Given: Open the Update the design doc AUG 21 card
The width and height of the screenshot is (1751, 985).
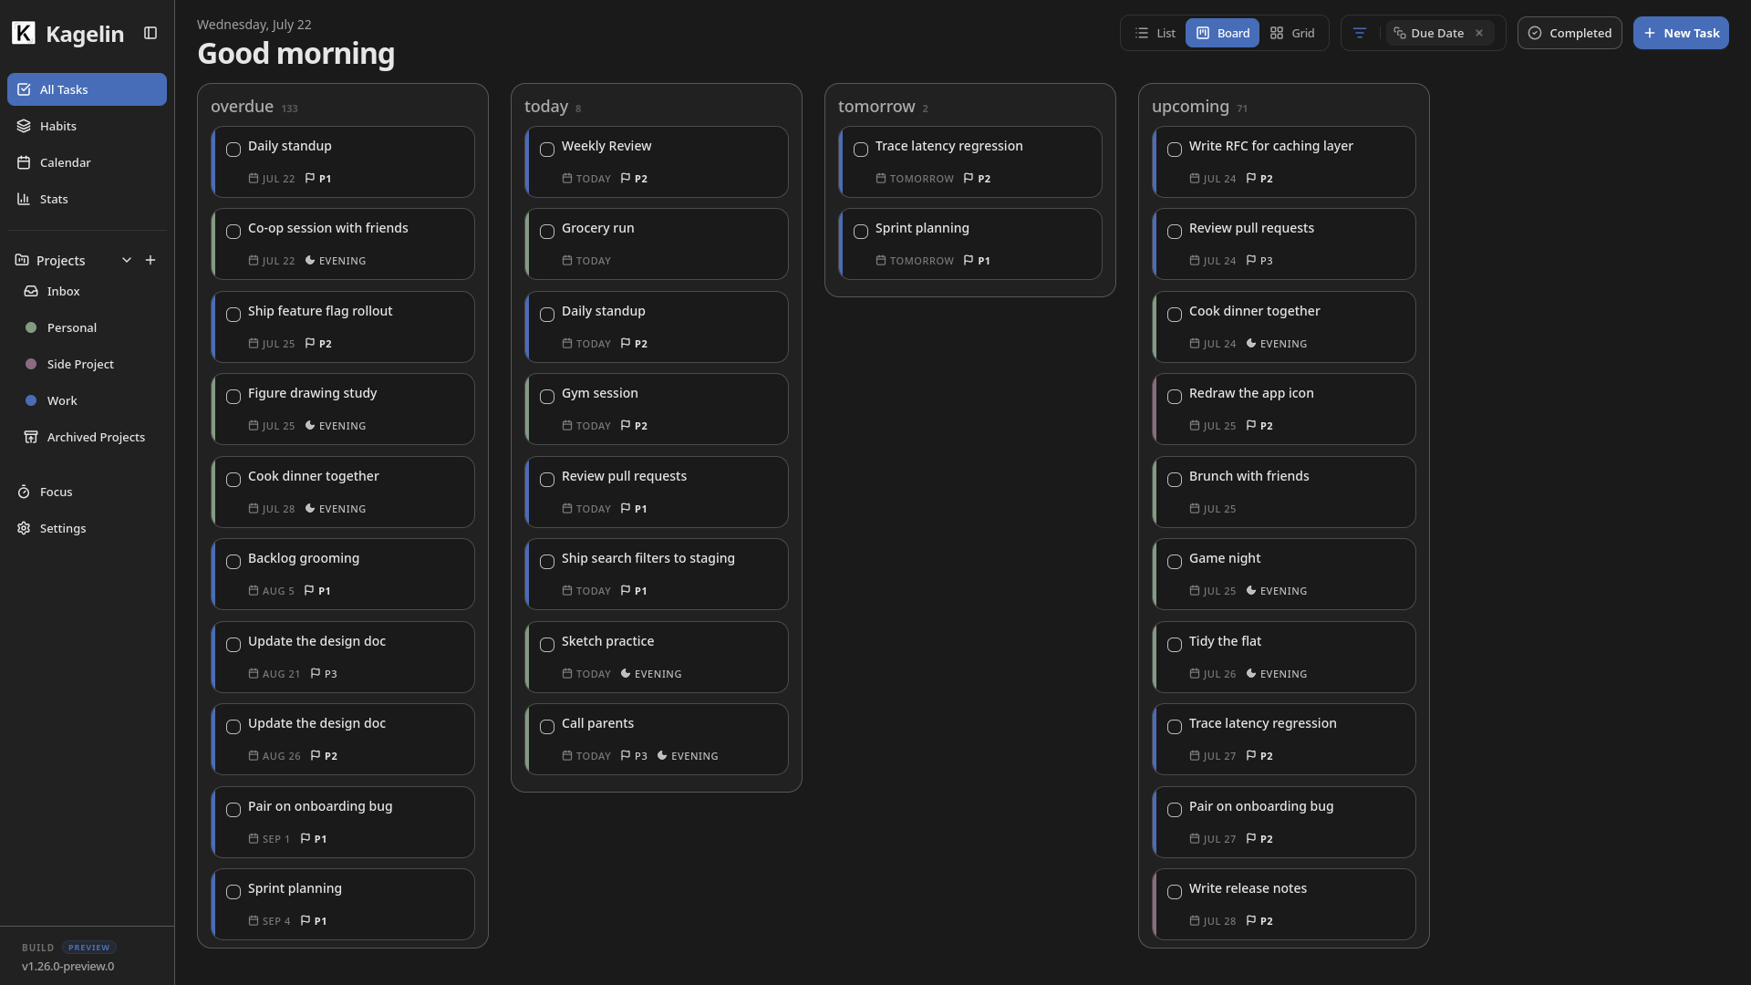Looking at the screenshot, I should coord(343,658).
